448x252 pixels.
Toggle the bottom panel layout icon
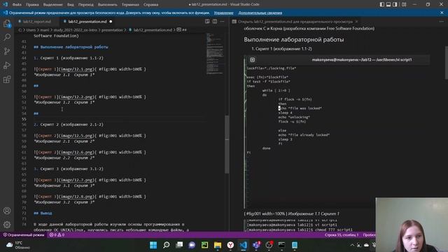388,4
